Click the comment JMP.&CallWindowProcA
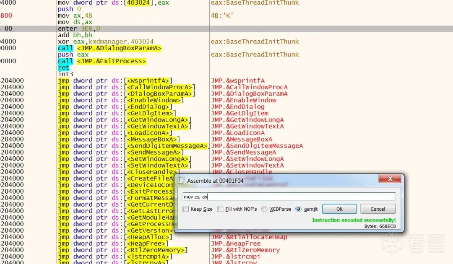This screenshot has height=264, width=453. (249, 87)
